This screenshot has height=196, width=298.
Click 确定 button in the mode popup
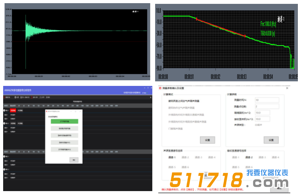tap(74, 160)
